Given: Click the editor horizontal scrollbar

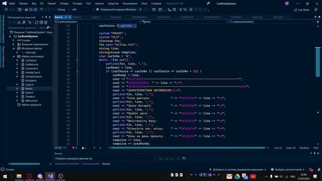Looking at the screenshot, I should [x=188, y=148].
